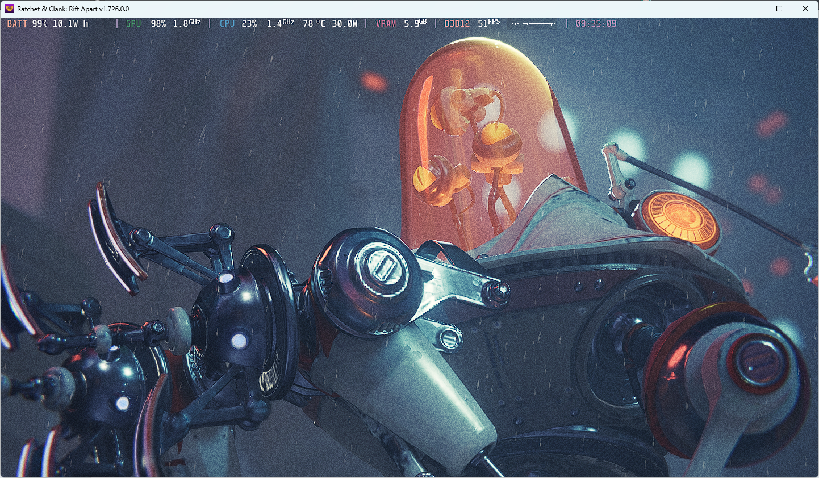Click the BATT 99% overlay reading
This screenshot has height=478, width=819.
[x=27, y=24]
